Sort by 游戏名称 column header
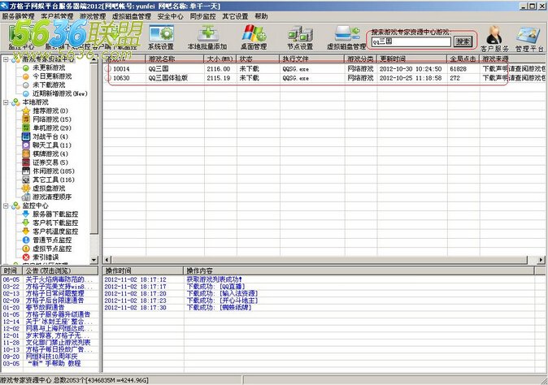Image resolution: width=548 pixels, height=385 pixels. click(x=175, y=58)
